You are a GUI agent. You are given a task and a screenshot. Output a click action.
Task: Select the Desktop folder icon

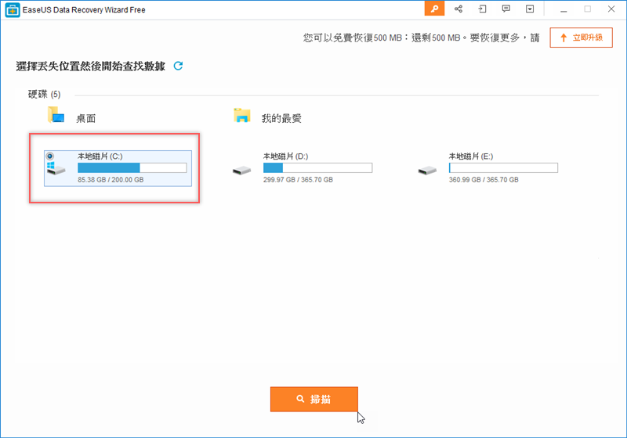[x=56, y=114]
